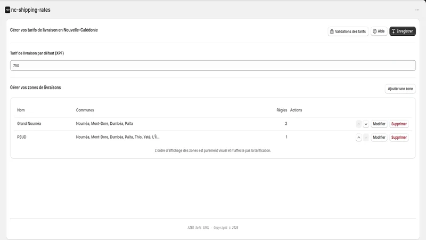This screenshot has height=240, width=426.
Task: Click the save icon in Enregistrer button
Action: pos(394,31)
